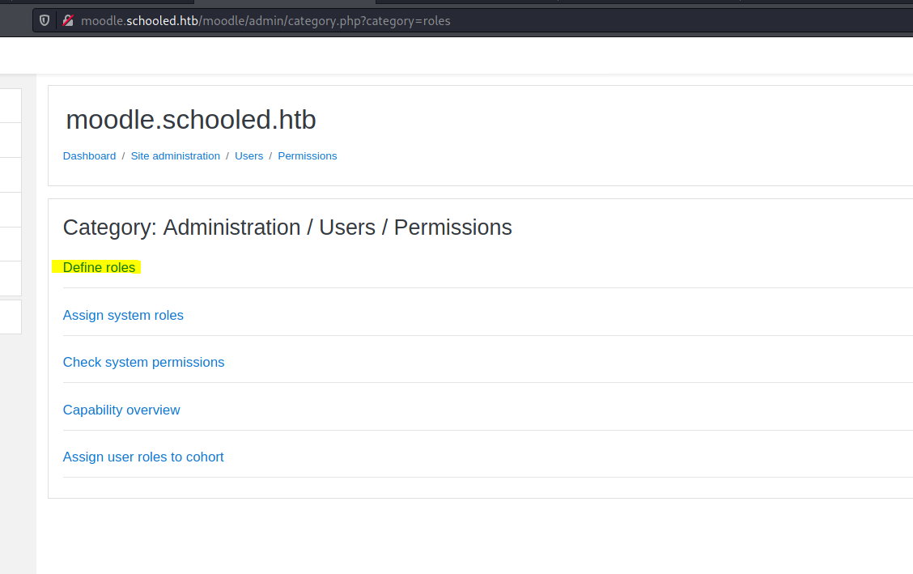Select the topmost sidebar block
This screenshot has height=574, width=913.
click(x=10, y=106)
